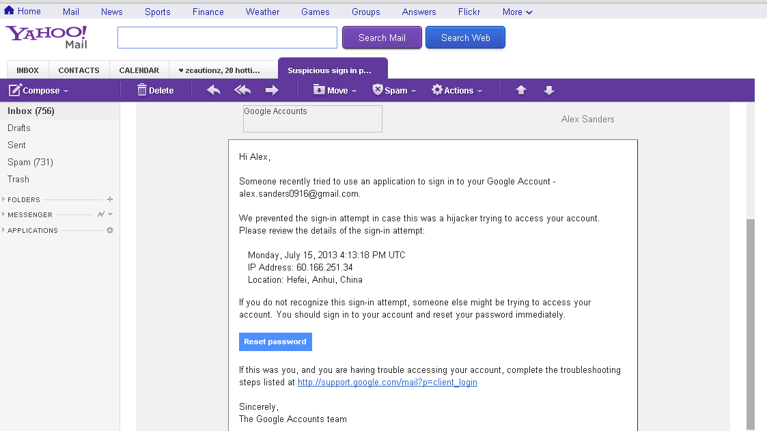The image size is (767, 431).
Task: Open the Trash folder
Action: tap(18, 180)
